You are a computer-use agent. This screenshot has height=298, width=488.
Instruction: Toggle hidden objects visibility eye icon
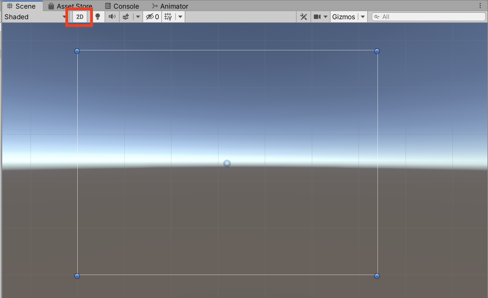coord(152,17)
